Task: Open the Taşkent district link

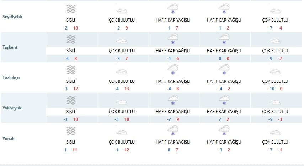Action: (10, 47)
